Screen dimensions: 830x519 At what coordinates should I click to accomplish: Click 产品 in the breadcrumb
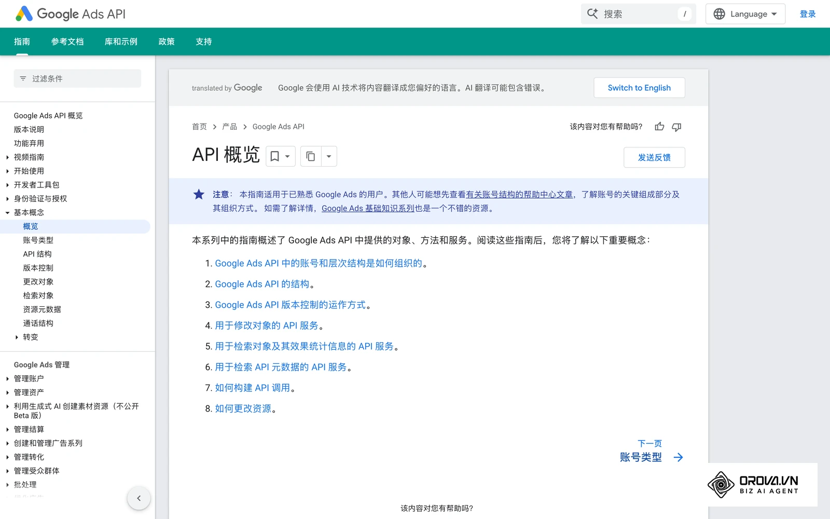230,127
